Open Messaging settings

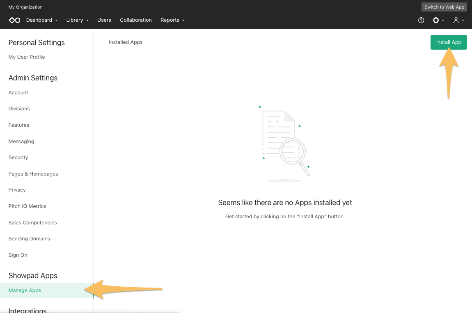pyautogui.click(x=21, y=142)
